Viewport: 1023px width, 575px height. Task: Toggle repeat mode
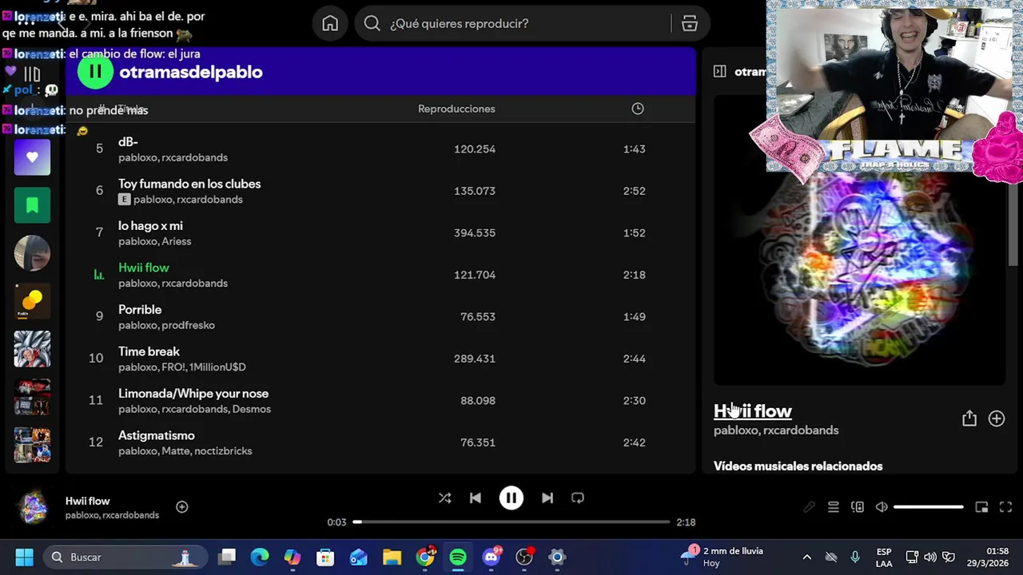coord(578,498)
